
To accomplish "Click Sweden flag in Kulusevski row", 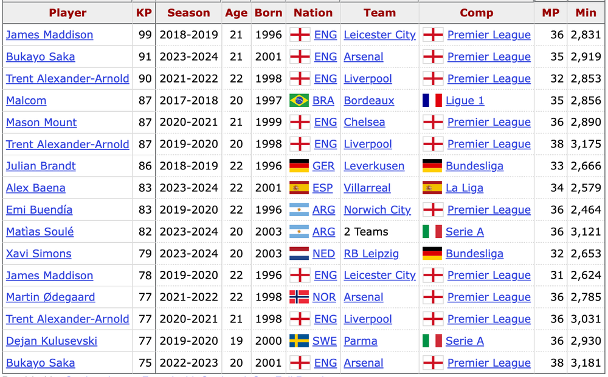I will [299, 341].
